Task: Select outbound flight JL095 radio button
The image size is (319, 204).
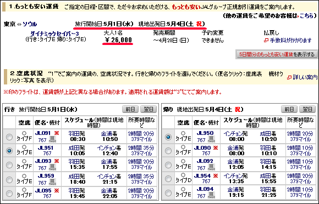Action: tap(9, 194)
